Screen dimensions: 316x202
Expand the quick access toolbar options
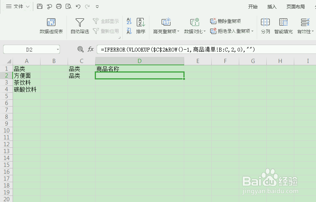97,6
